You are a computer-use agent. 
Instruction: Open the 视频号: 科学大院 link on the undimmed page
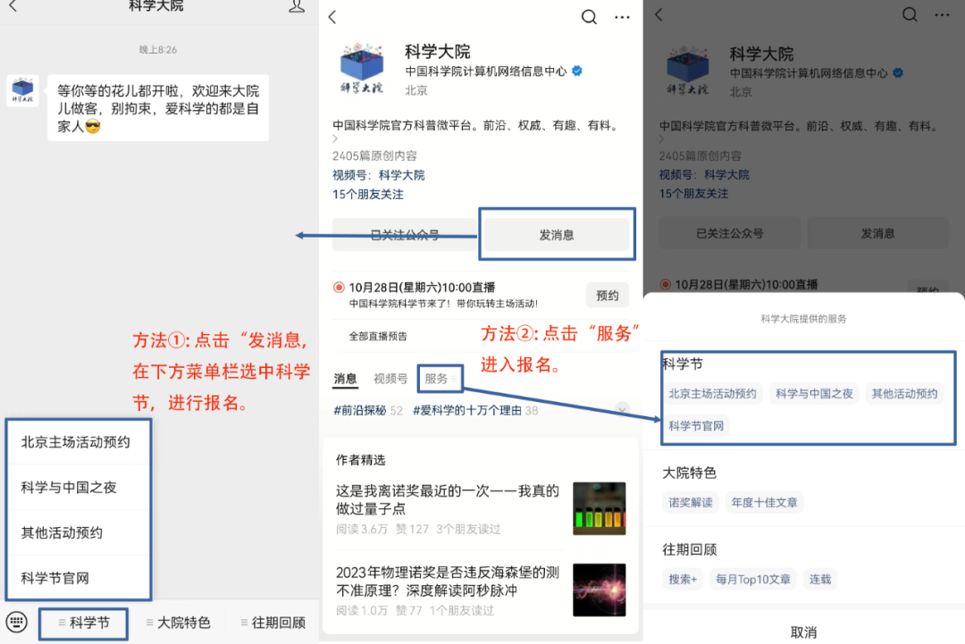pyautogui.click(x=379, y=175)
